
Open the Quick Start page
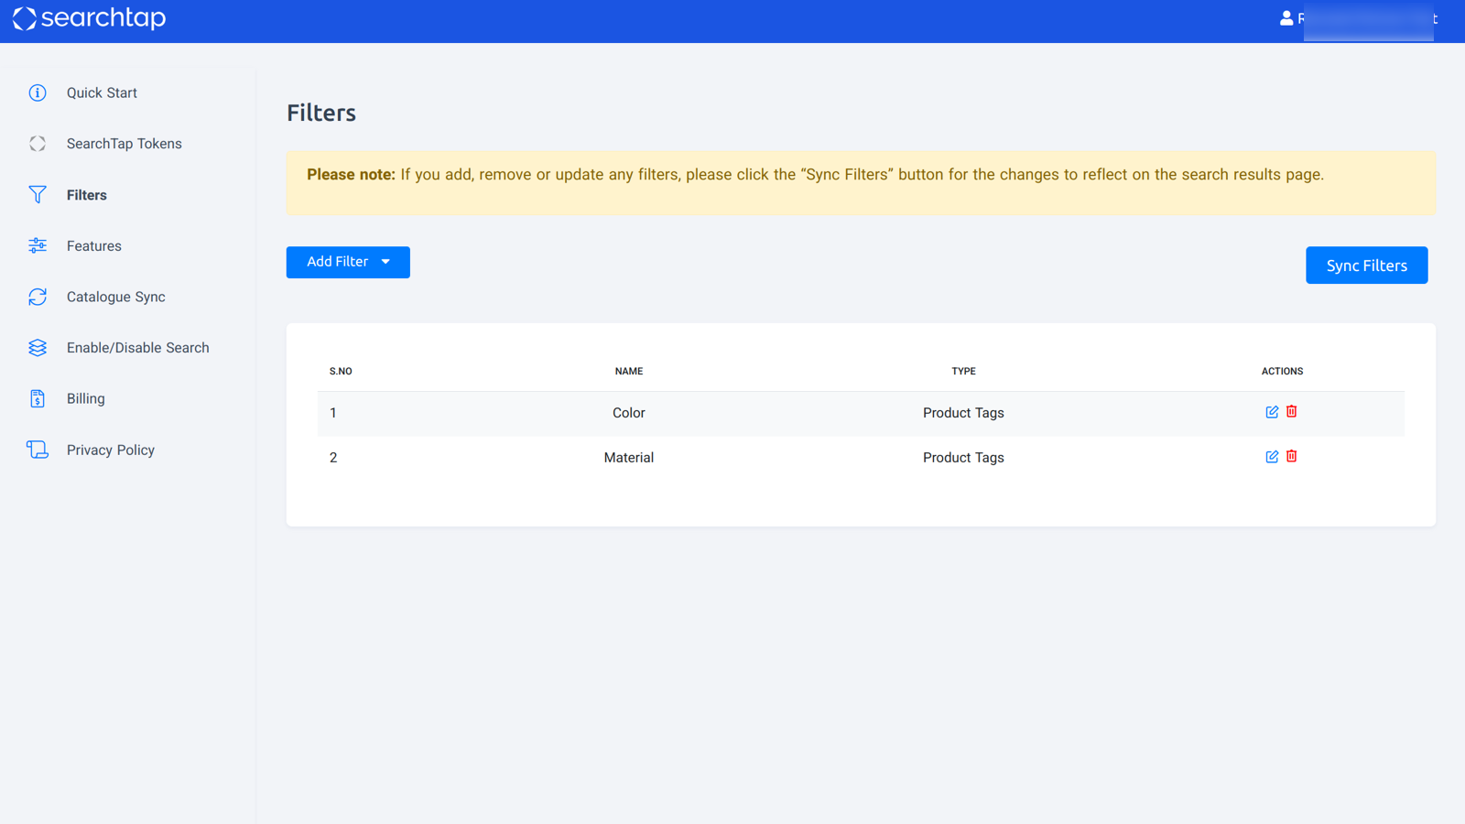pos(102,92)
